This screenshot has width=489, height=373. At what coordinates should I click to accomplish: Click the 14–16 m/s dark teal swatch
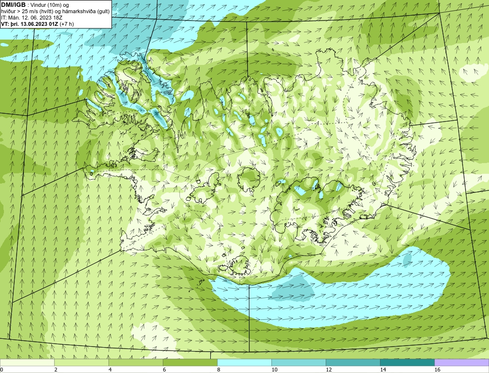[407, 362]
